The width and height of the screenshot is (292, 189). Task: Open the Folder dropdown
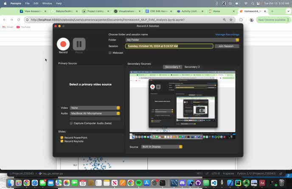tap(182, 40)
